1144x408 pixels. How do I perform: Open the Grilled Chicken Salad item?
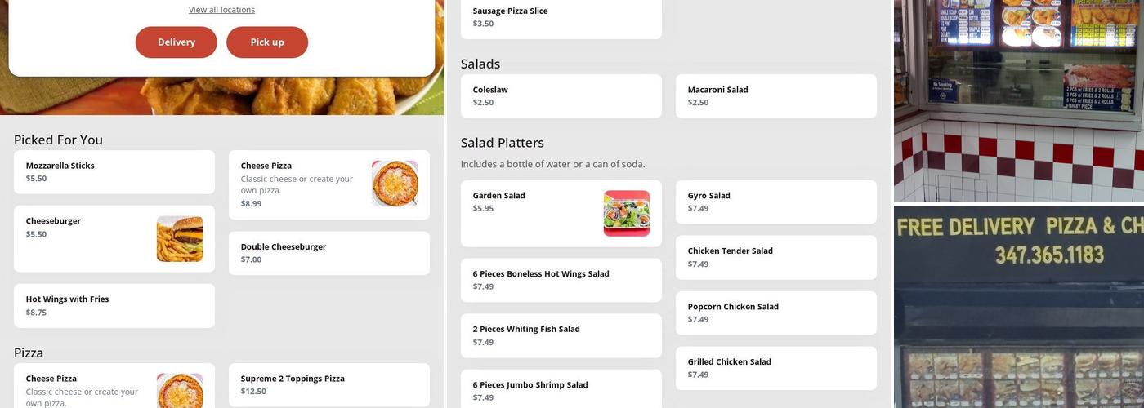click(775, 368)
